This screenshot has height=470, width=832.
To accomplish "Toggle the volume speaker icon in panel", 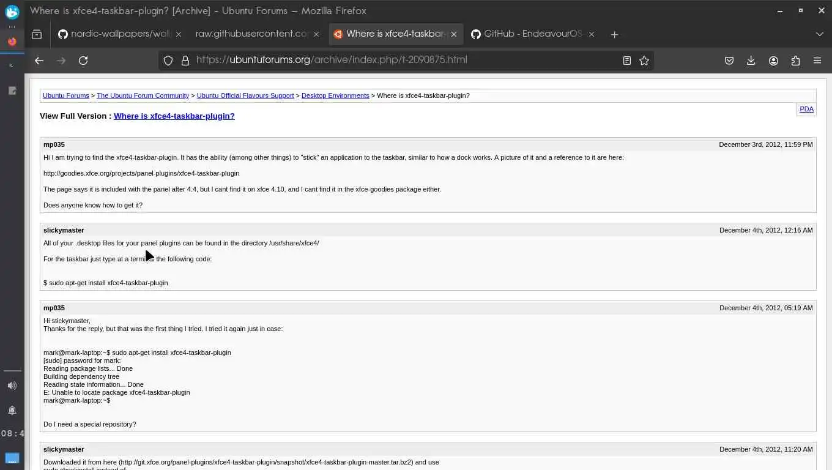I will pos(12,386).
